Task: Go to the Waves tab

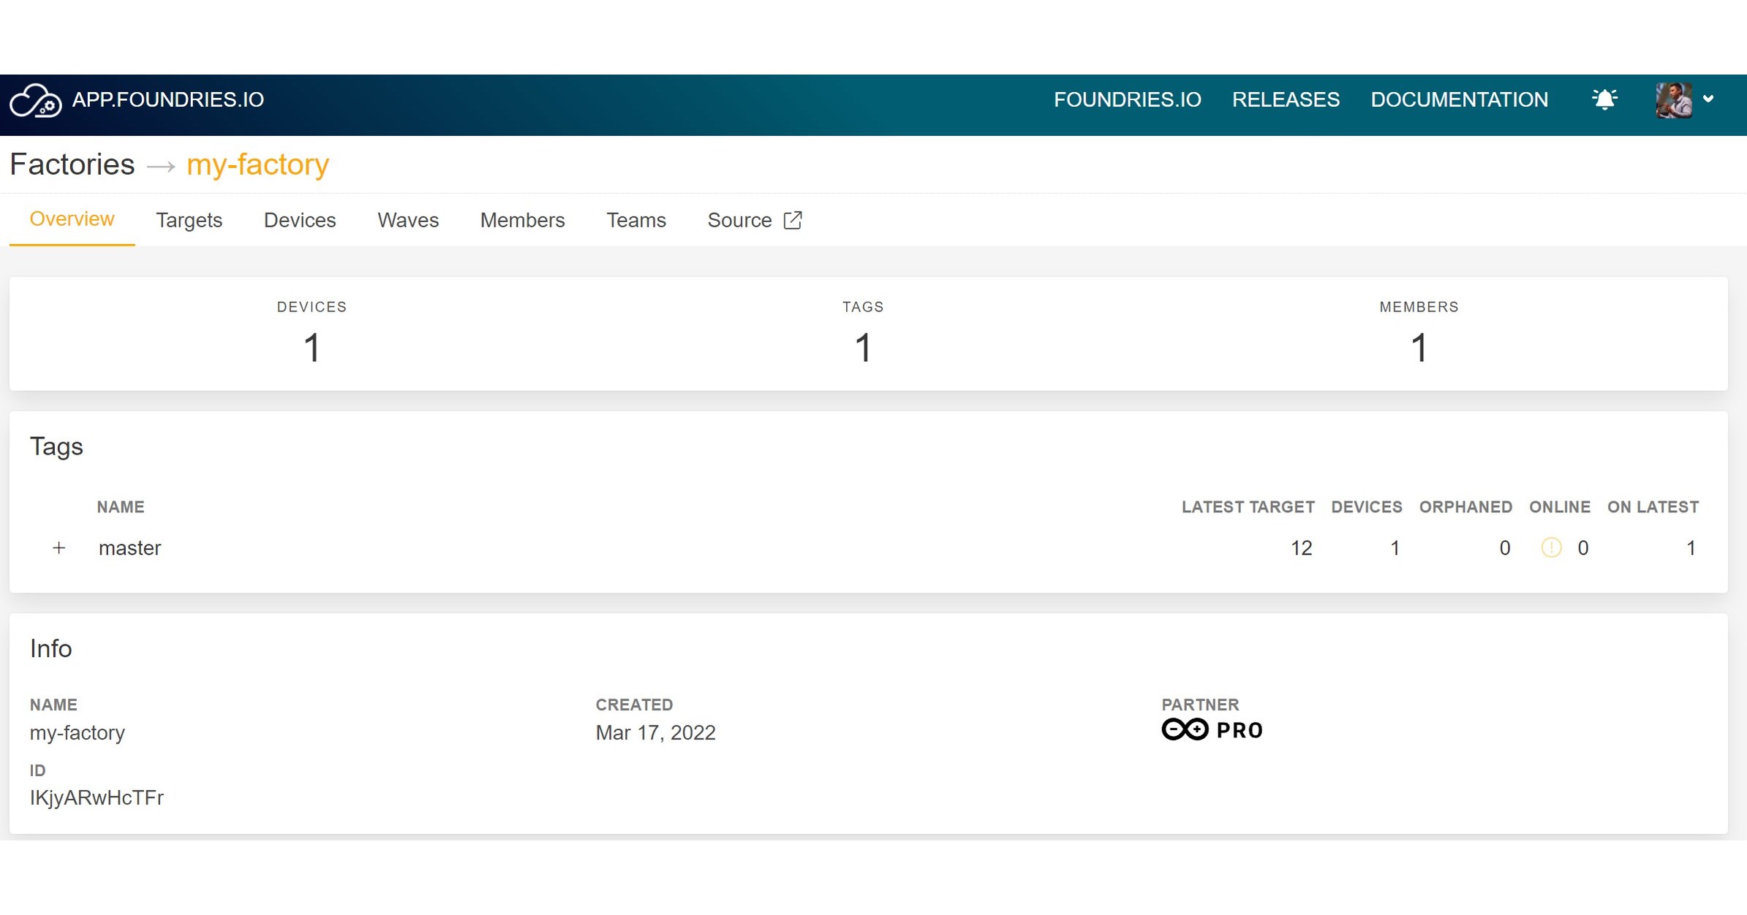Action: pos(408,220)
